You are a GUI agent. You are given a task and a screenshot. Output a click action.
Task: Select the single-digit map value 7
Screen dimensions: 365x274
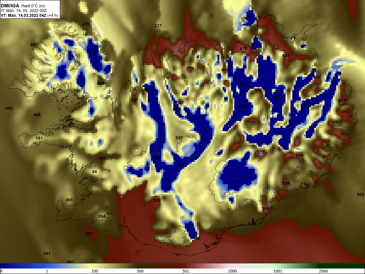pyautogui.click(x=100, y=141)
